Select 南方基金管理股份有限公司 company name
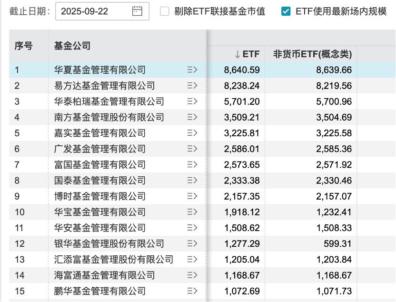The height and width of the screenshot is (302, 396). coord(109,117)
